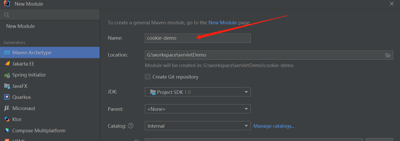Click the Catalog help question mark
400x141 pixels.
coord(131,126)
